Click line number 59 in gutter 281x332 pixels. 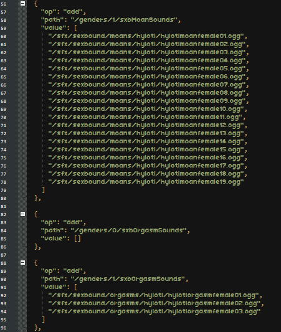[x=4, y=29]
